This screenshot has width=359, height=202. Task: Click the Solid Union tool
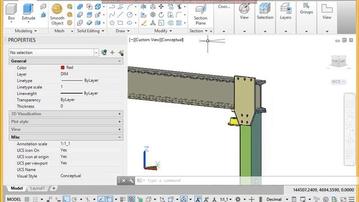tap(80, 6)
